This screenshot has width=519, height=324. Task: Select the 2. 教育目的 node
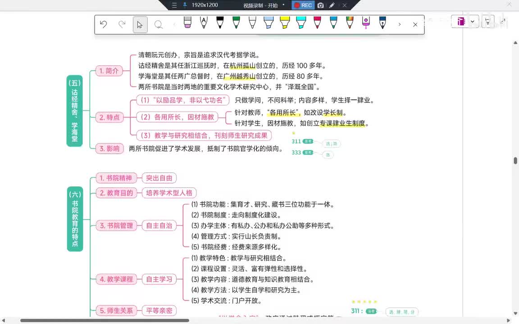[x=116, y=193]
